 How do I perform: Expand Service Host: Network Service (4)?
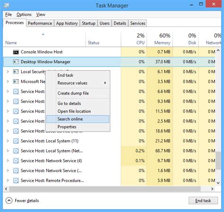point(8,161)
